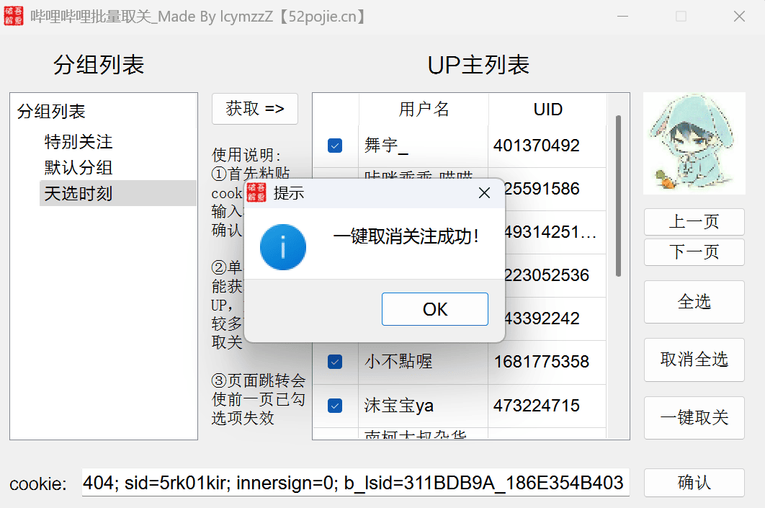This screenshot has width=765, height=508.
Task: Click the 全选 select-all button
Action: (x=694, y=302)
